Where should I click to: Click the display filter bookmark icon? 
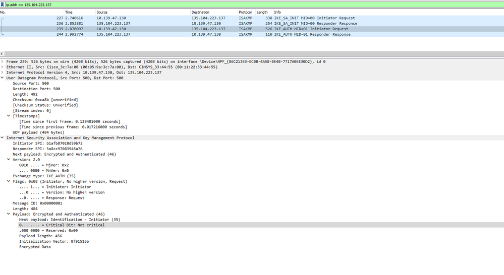[2, 5]
